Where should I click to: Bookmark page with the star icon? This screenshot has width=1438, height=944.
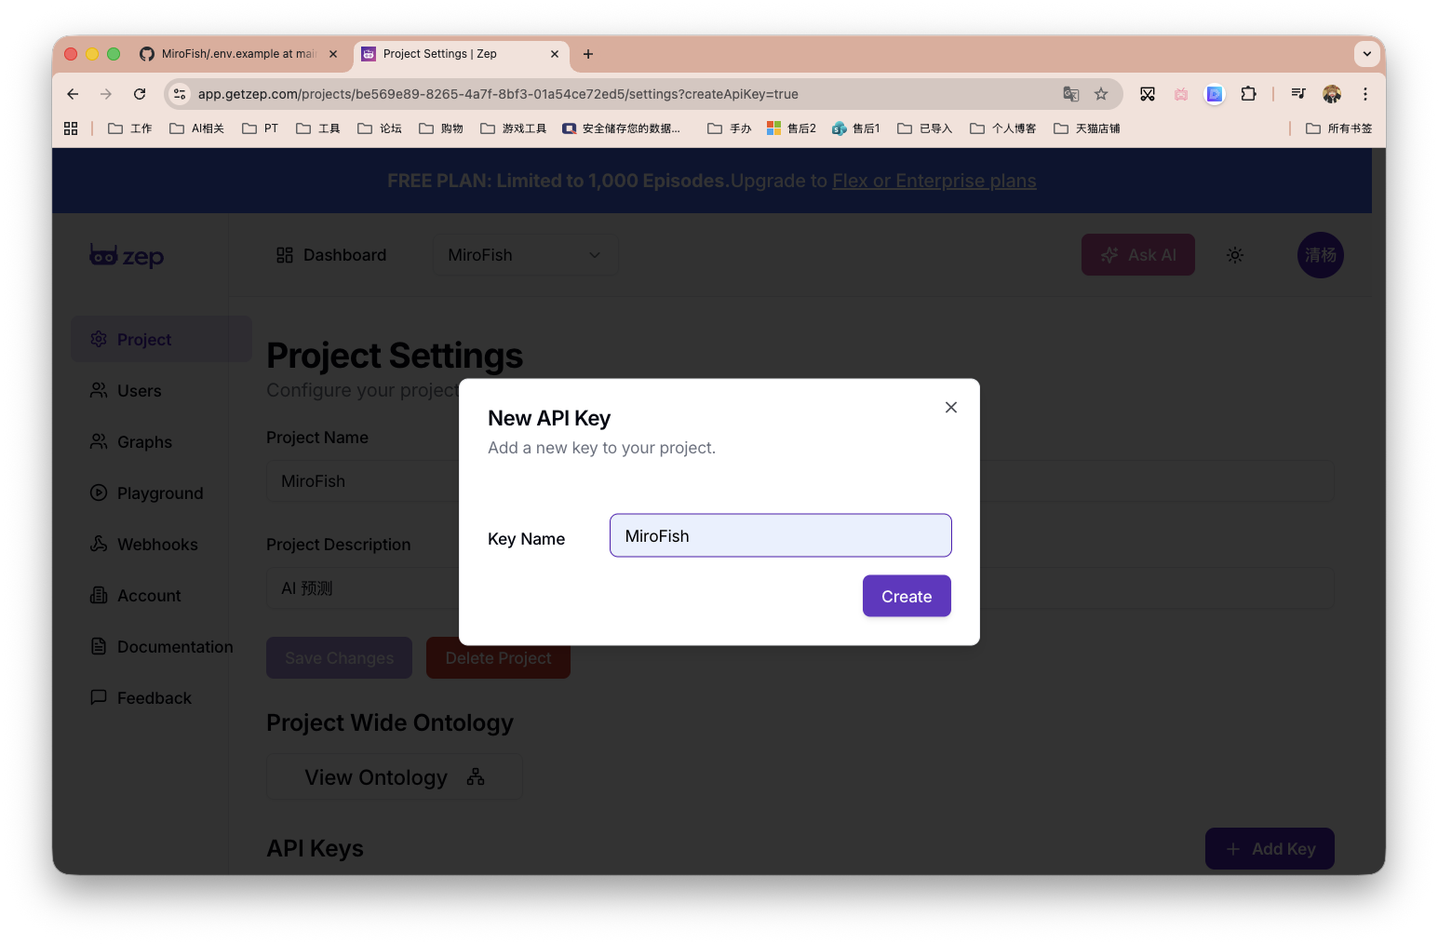coord(1101,94)
